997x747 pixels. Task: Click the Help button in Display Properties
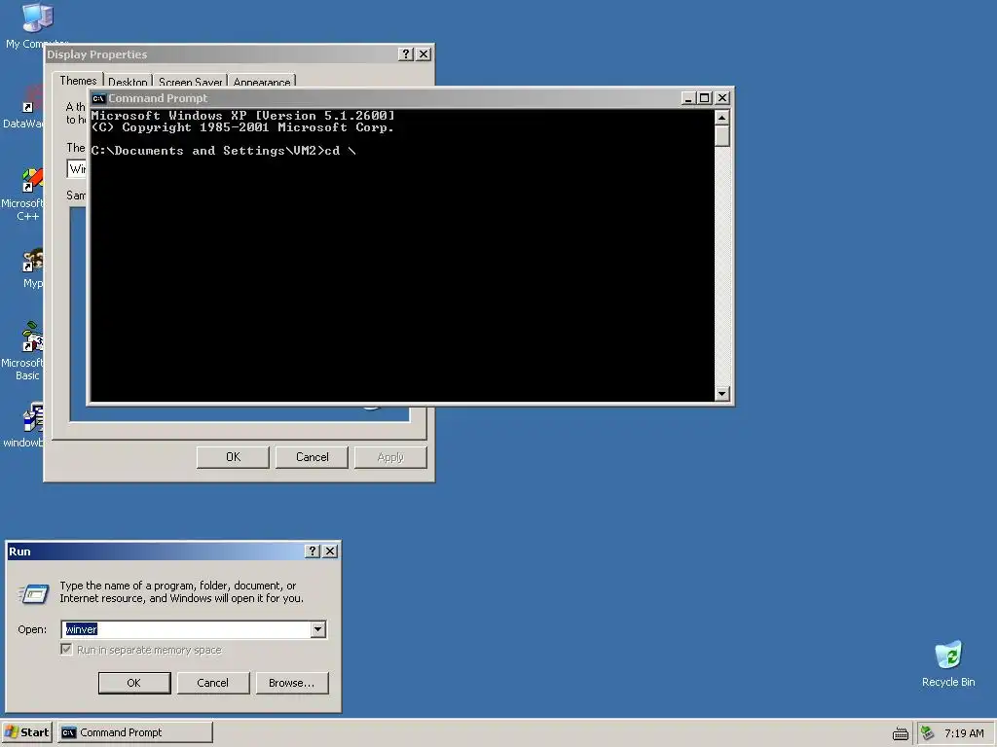click(x=406, y=54)
